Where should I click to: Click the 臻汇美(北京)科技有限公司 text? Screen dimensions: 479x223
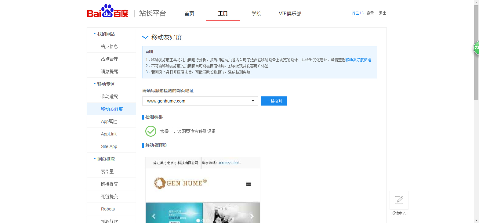pos(176,163)
